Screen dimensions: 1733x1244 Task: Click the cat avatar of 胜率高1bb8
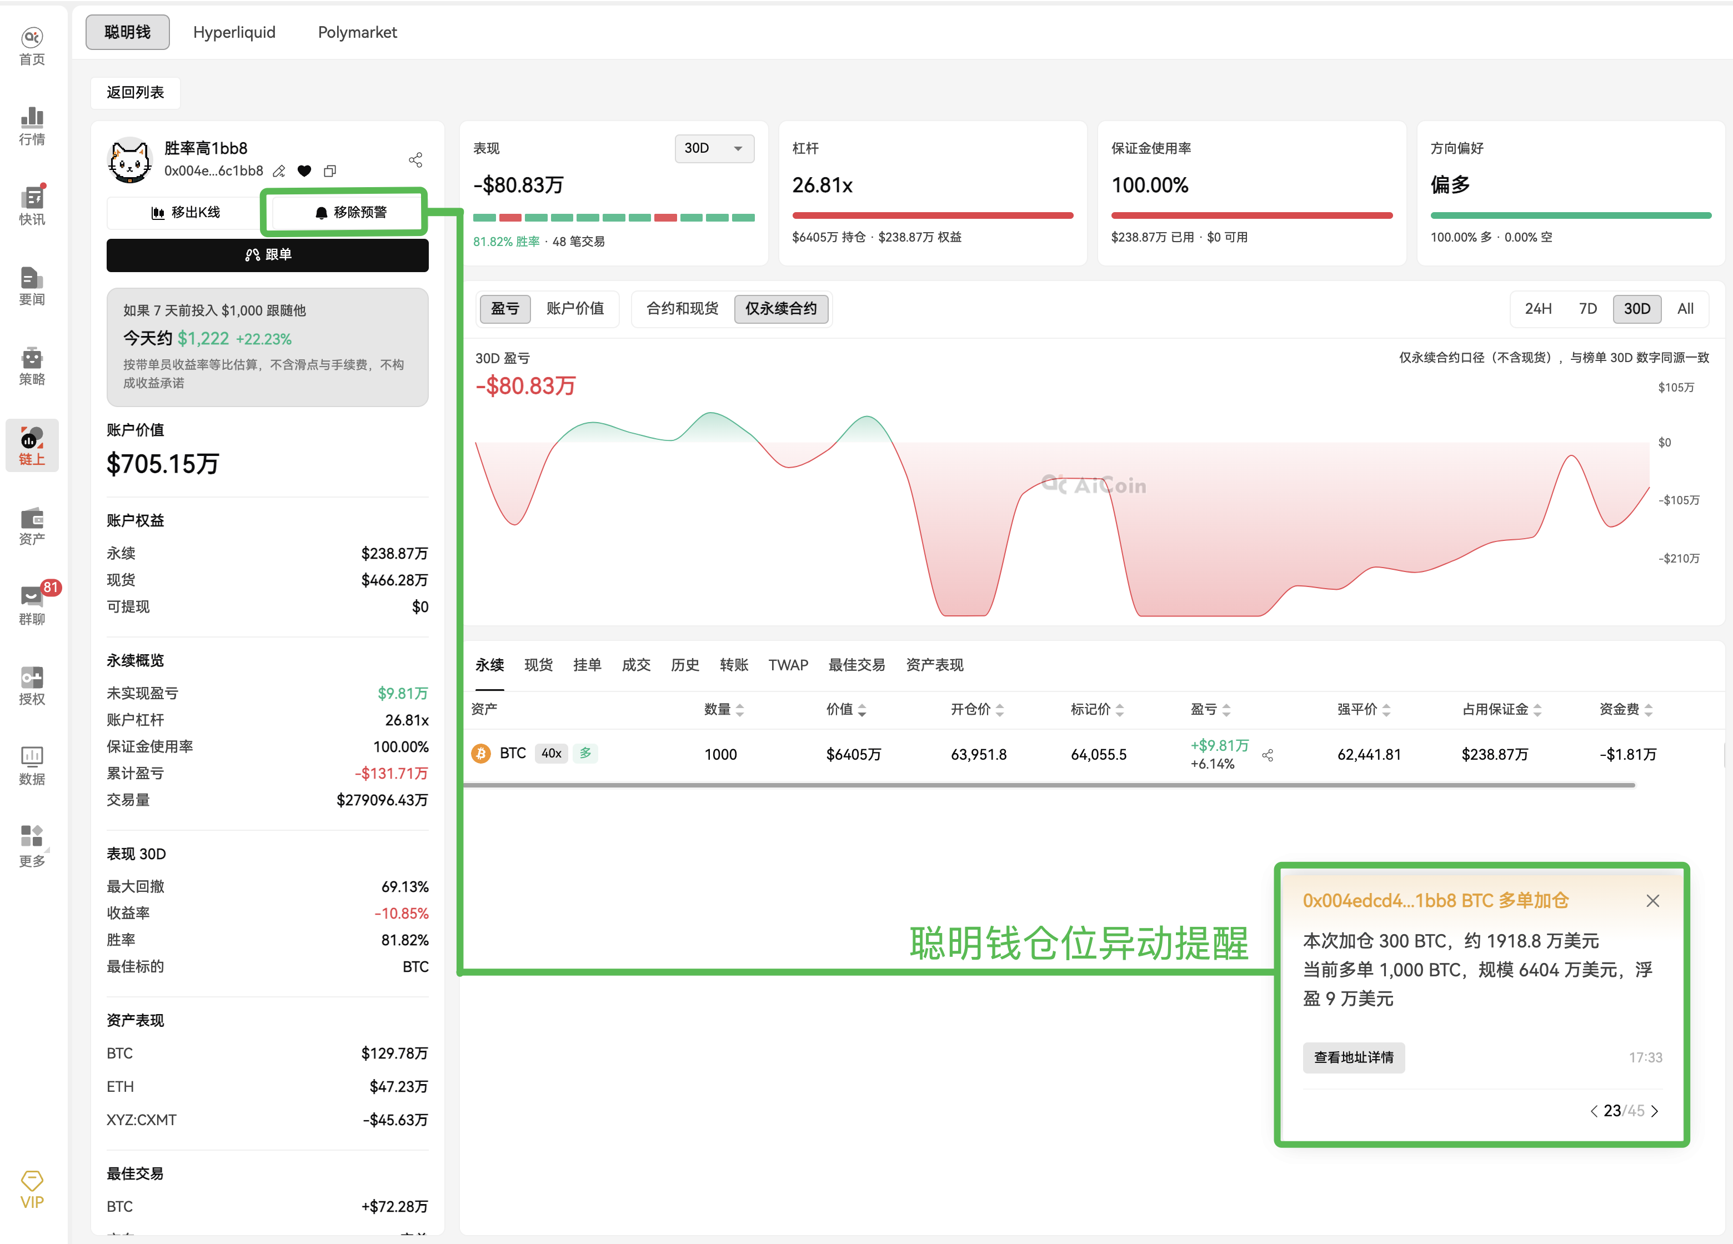(x=130, y=160)
